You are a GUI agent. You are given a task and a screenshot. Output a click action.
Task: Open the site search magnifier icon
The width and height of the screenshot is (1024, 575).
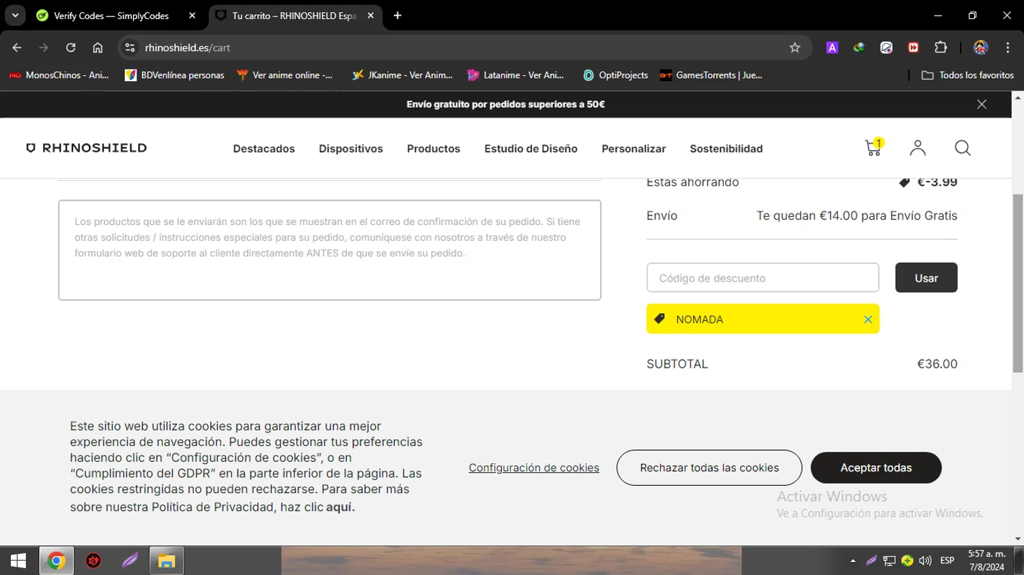tap(963, 148)
